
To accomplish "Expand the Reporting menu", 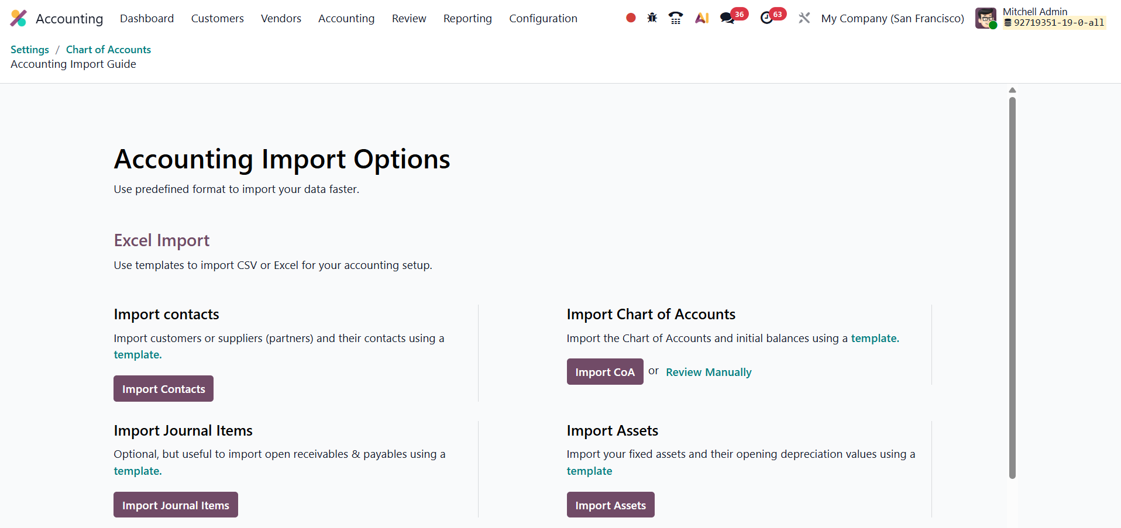I will point(467,18).
